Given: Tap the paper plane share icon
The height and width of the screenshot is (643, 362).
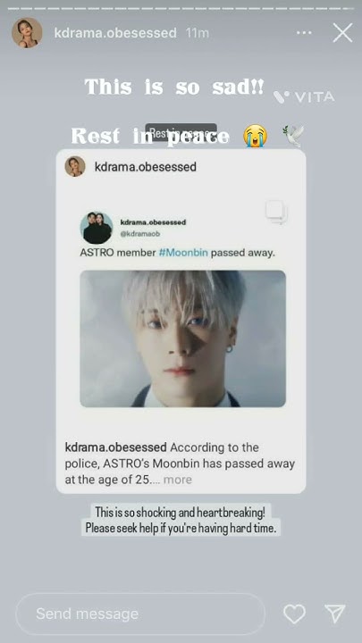Looking at the screenshot, I should click(335, 614).
